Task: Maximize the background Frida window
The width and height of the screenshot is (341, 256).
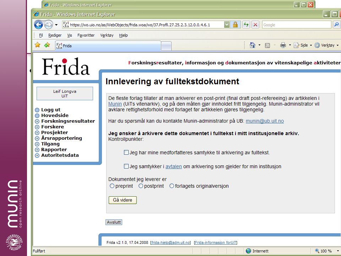Action: [x=304, y=5]
